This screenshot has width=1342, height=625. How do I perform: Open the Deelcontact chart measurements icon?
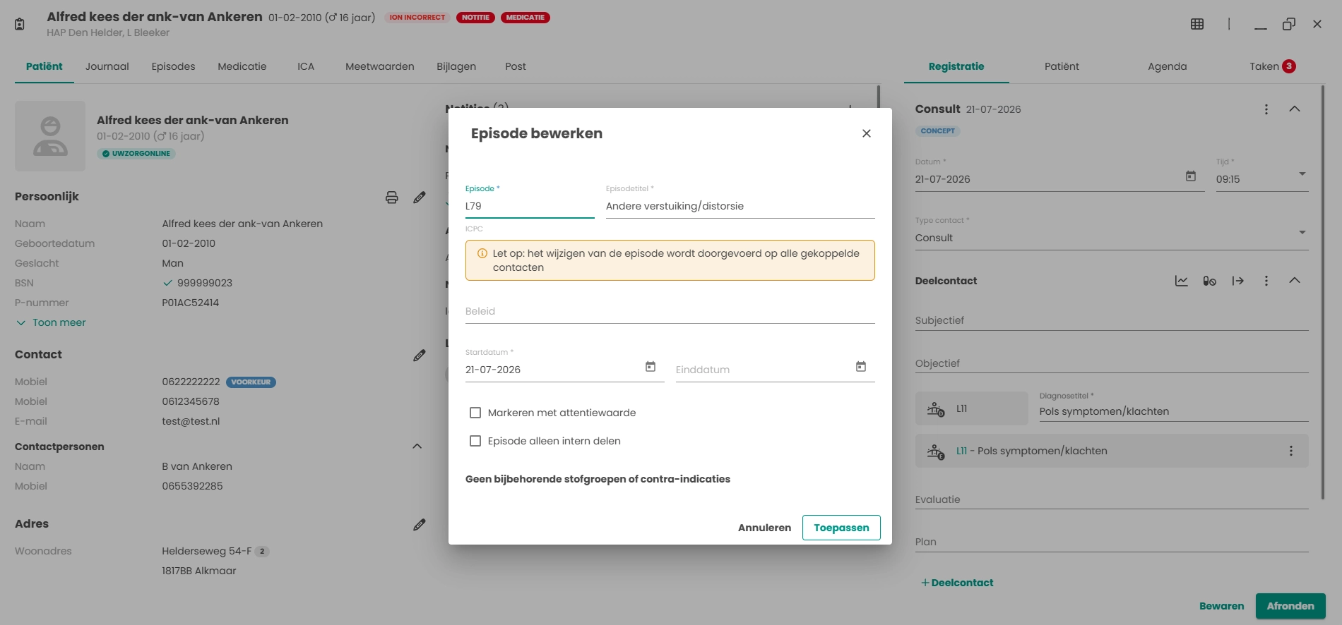(x=1182, y=281)
